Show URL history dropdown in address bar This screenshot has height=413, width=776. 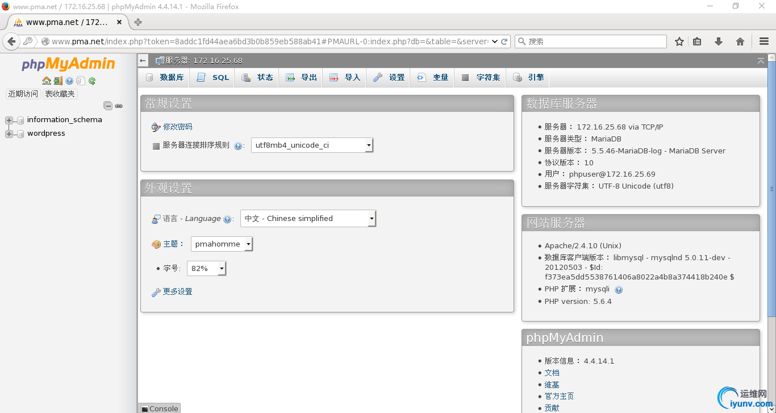[494, 41]
